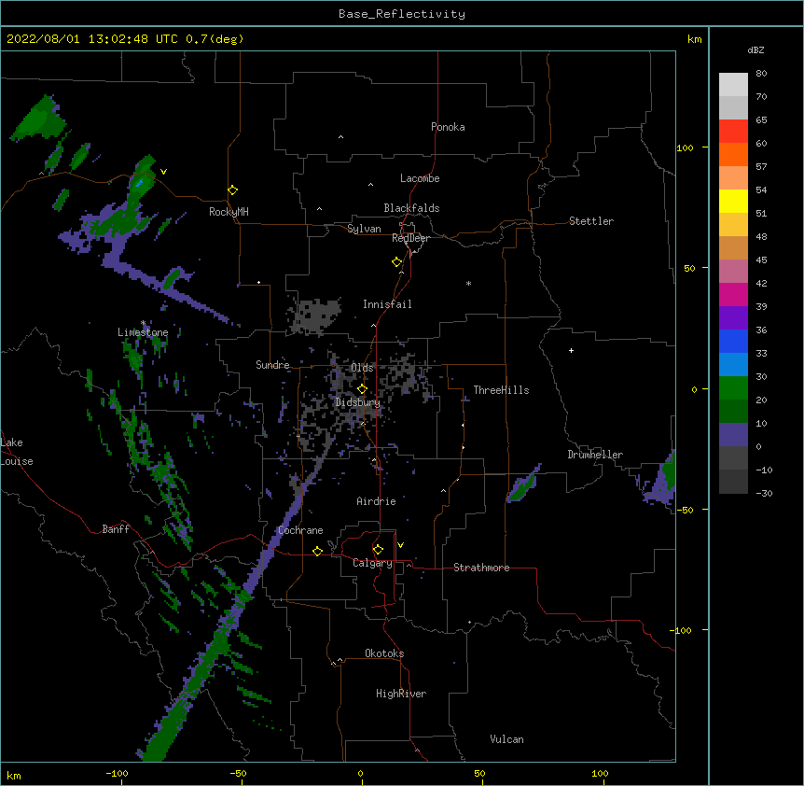Click the asterisk marker above Limestone

(x=144, y=323)
